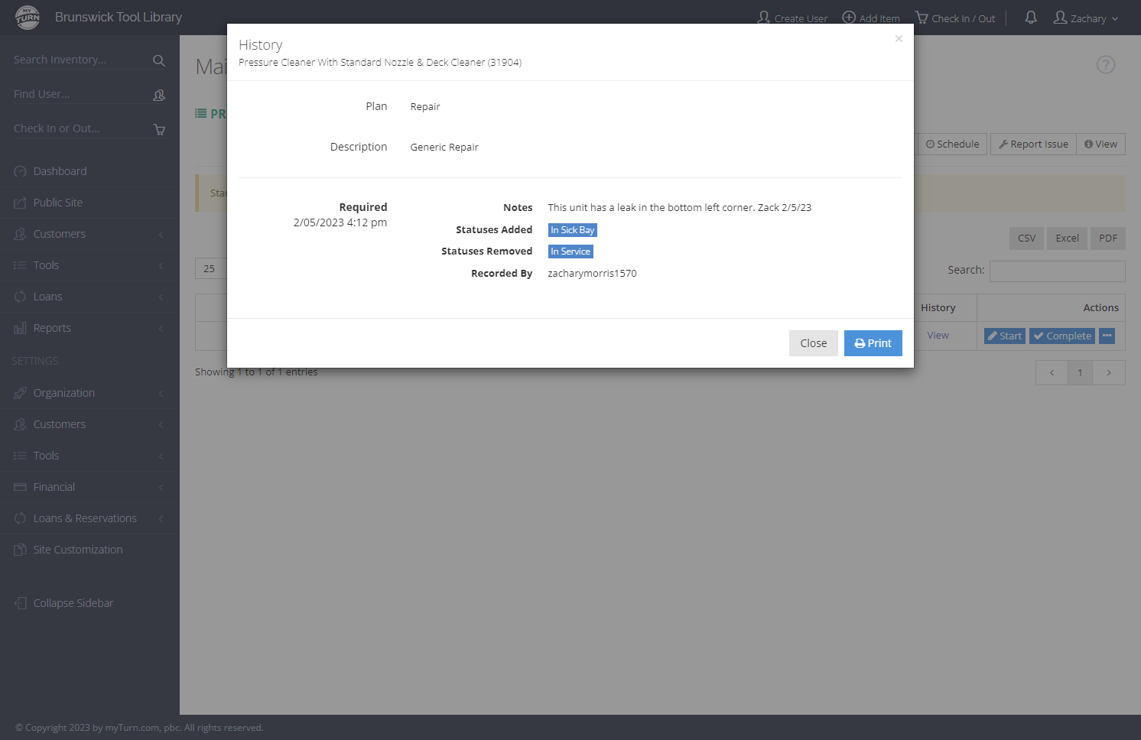Click the Start action button
The height and width of the screenshot is (740, 1141).
pyautogui.click(x=1005, y=336)
